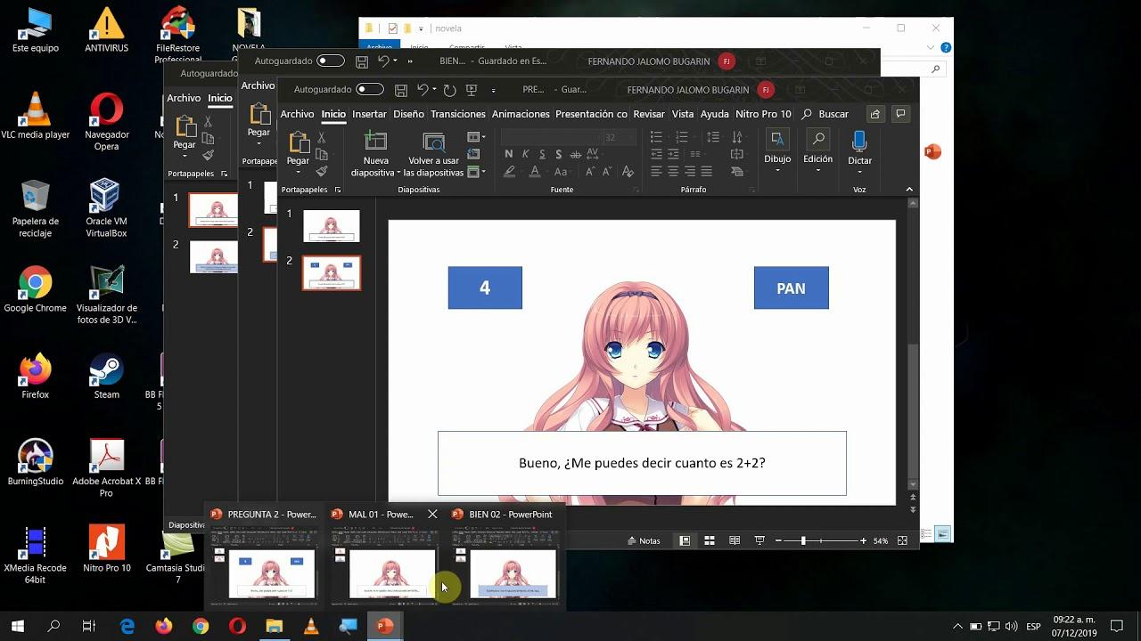Customize Quick Access Toolbar dropdown in front window
The image size is (1141, 641).
pos(494,90)
